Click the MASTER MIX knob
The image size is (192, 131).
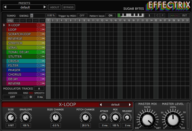[x=148, y=120]
